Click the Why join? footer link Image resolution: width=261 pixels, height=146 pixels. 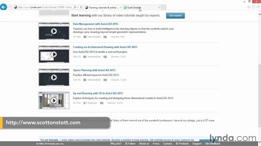(x=116, y=144)
